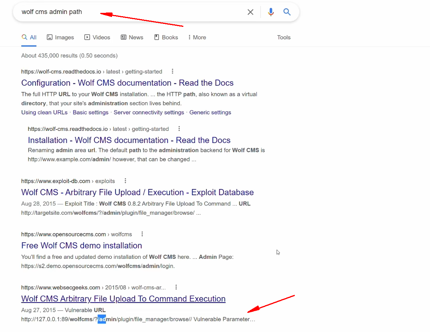Open 'Free Wolf CMS demo installation' result
Viewport: 430px width, 332px height.
tap(81, 245)
